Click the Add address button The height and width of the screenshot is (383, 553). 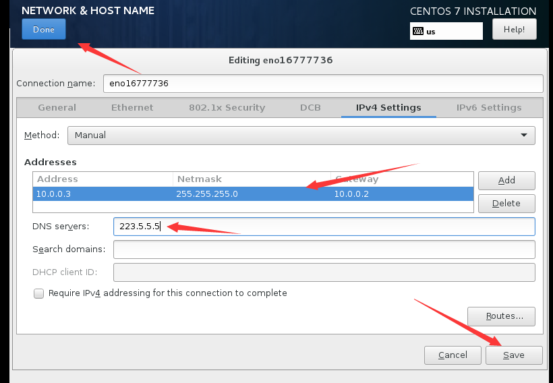506,181
